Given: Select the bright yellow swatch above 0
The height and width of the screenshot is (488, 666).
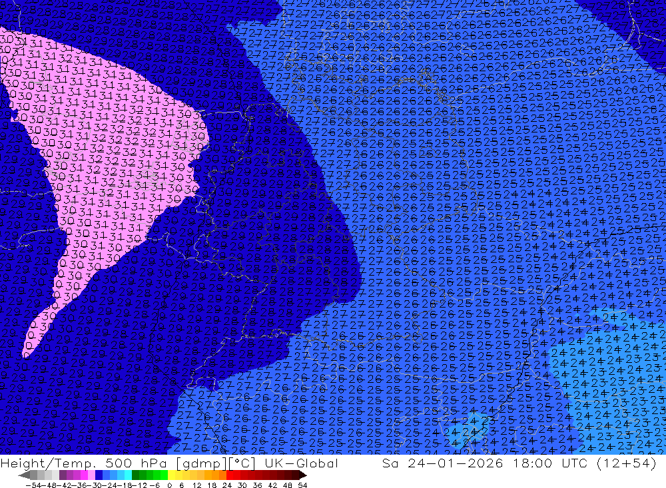Looking at the screenshot, I should coord(172,475).
